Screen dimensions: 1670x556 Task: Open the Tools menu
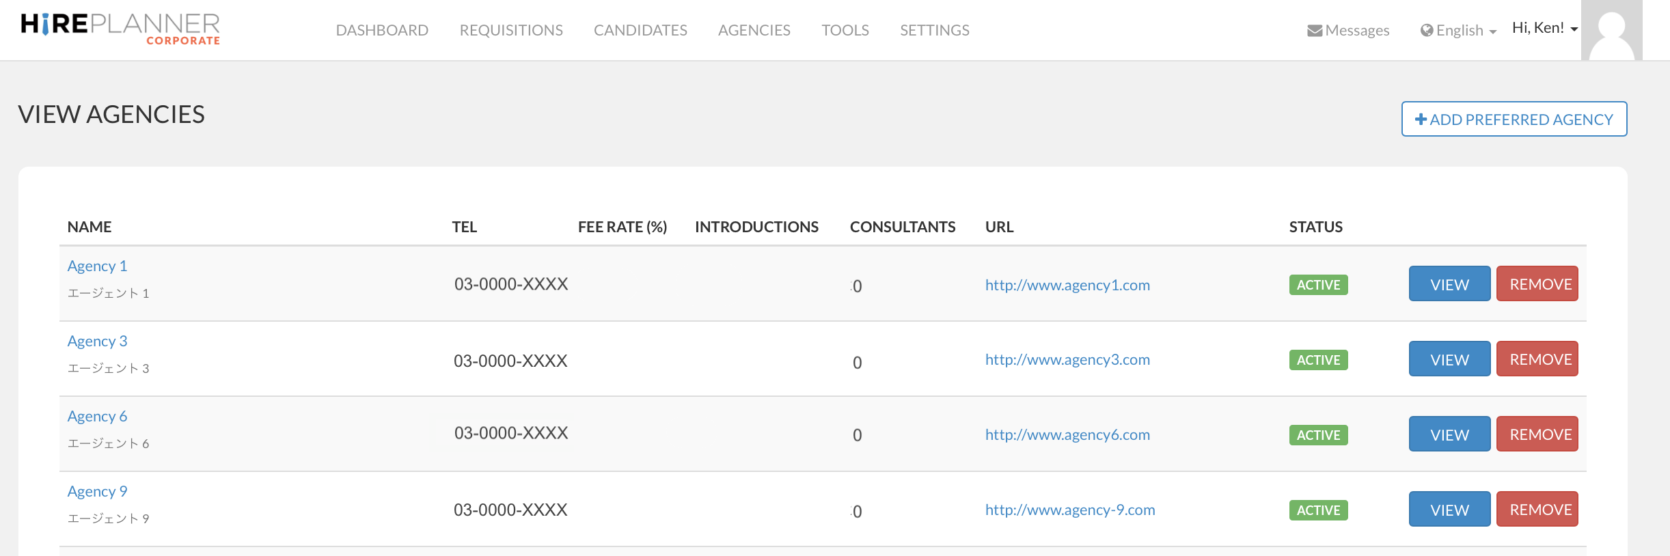(x=845, y=30)
